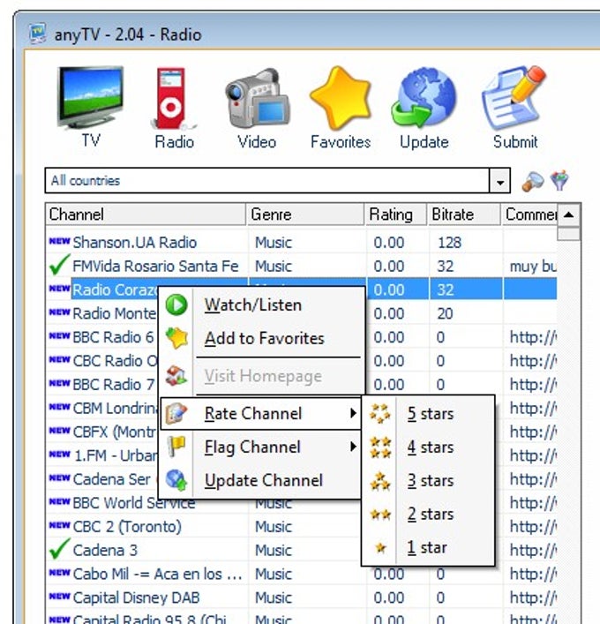Viewport: 600px width, 624px height.
Task: Click the four-star cluster icon
Action: pyautogui.click(x=380, y=447)
